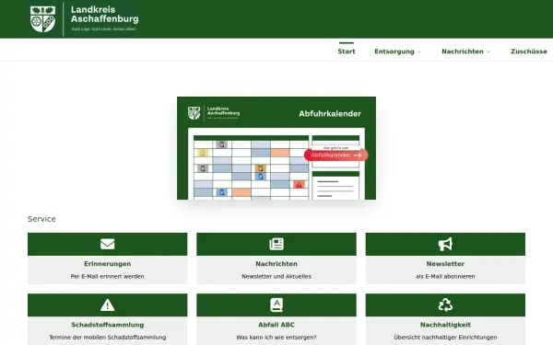Open the Schadstoffsammlung title link

pyautogui.click(x=107, y=325)
